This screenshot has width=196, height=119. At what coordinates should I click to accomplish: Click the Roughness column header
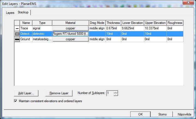click(x=175, y=23)
